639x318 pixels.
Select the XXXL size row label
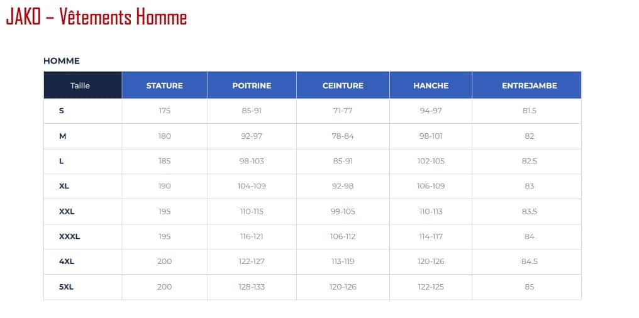tap(69, 236)
